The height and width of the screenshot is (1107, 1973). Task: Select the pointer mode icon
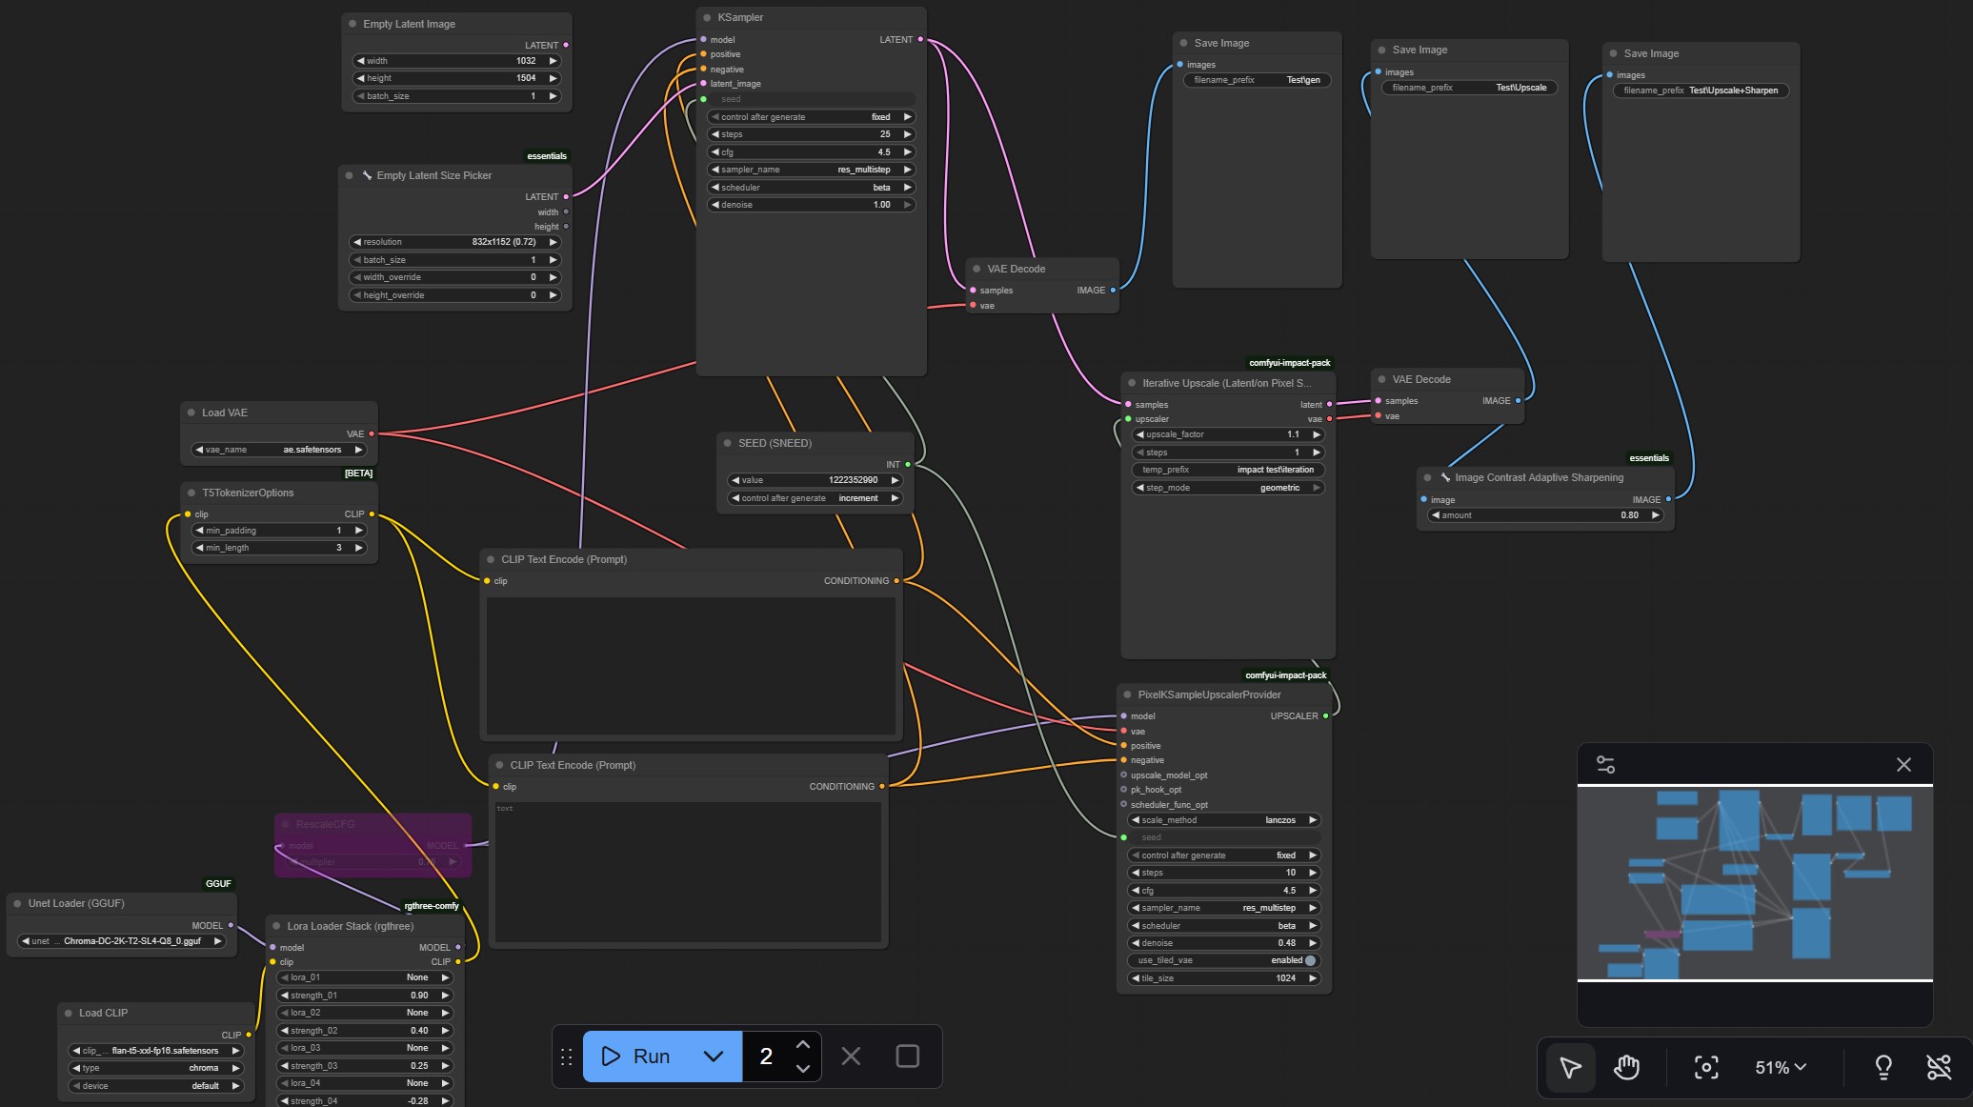coord(1570,1067)
